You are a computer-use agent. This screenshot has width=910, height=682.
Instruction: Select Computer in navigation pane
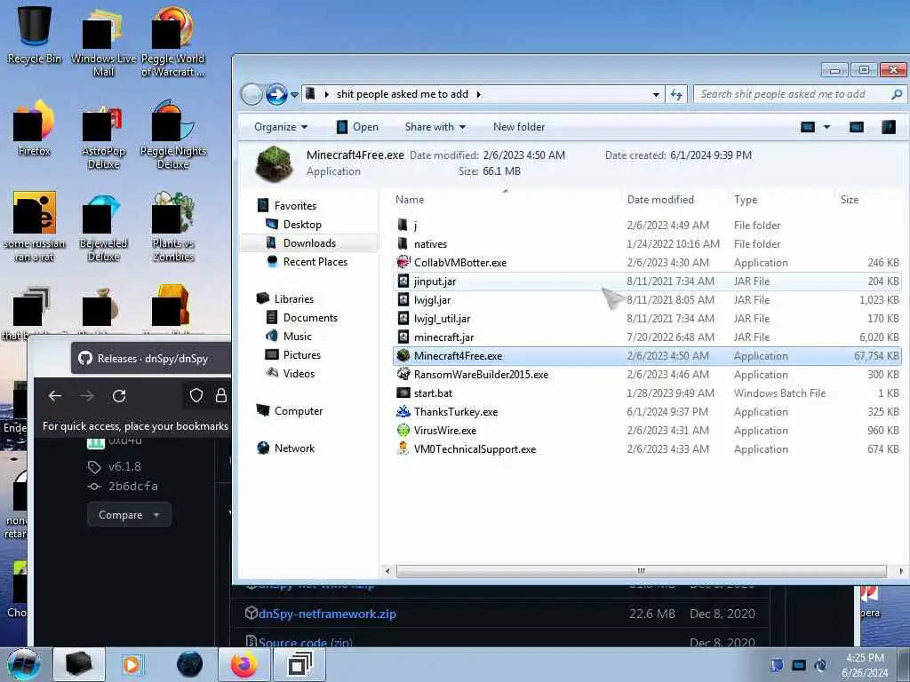coord(299,410)
